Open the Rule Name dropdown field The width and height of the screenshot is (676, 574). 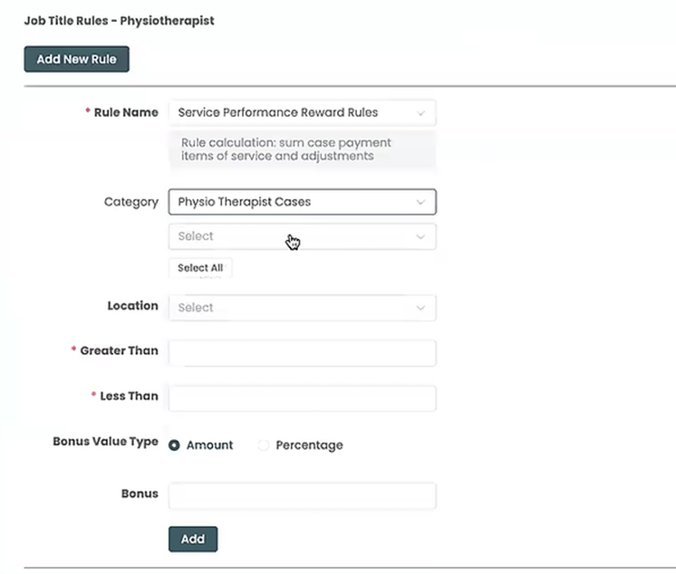tap(290, 113)
